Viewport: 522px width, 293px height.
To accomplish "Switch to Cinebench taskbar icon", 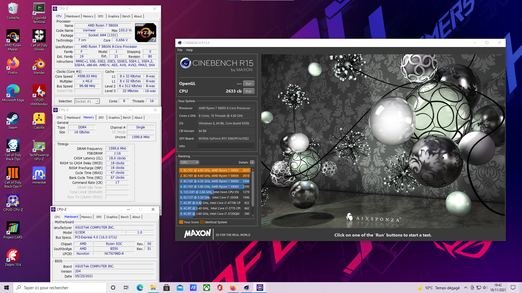I will (x=247, y=288).
